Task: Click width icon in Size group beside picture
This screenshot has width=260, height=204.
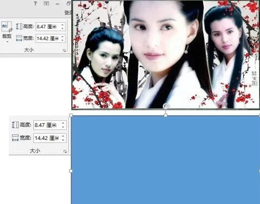Action: (19, 38)
